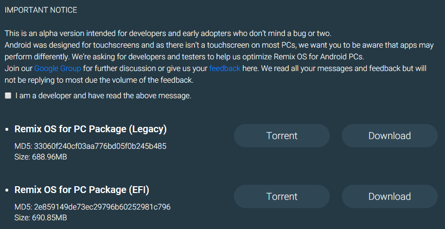
Task: Click the EFI package MD5 hash
Action: click(x=92, y=207)
